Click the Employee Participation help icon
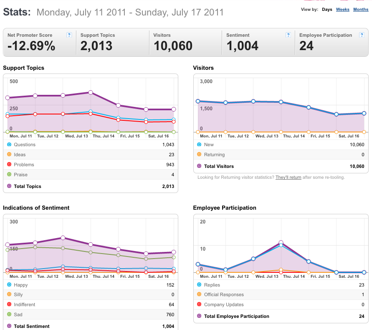Screen dimensions: 372x330 [x=362, y=35]
